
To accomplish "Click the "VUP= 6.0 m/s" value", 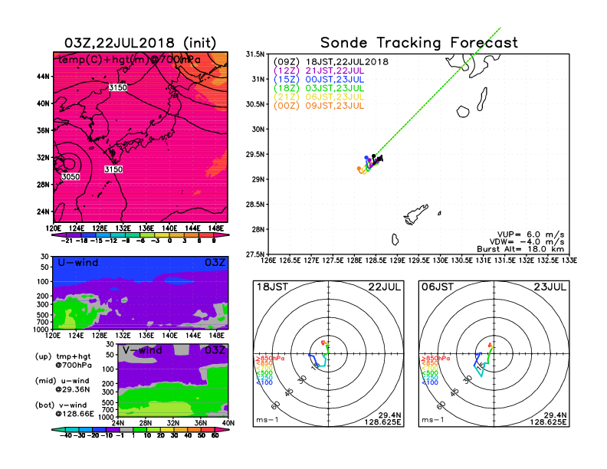I will pyautogui.click(x=530, y=235).
